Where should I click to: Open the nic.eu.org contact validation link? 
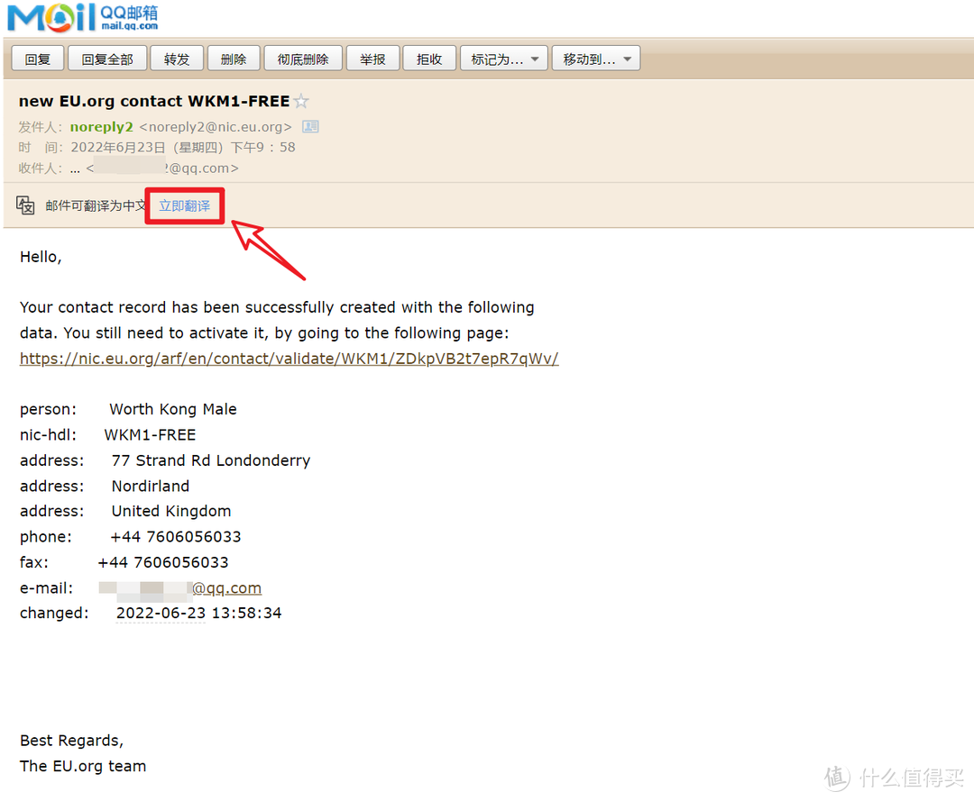(x=289, y=359)
